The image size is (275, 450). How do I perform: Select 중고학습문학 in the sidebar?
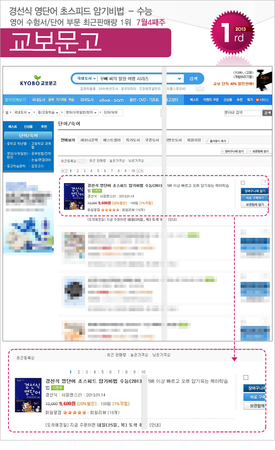(x=16, y=166)
